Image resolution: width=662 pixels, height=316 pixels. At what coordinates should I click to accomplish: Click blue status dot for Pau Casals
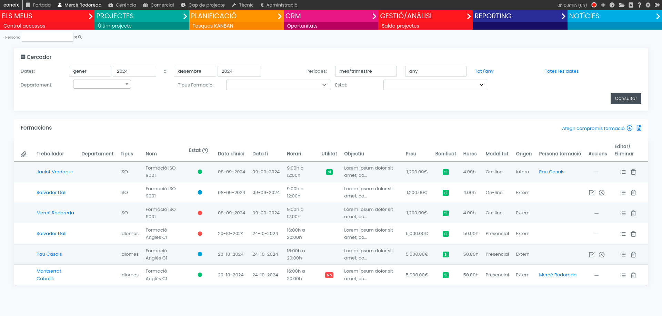coord(200,254)
